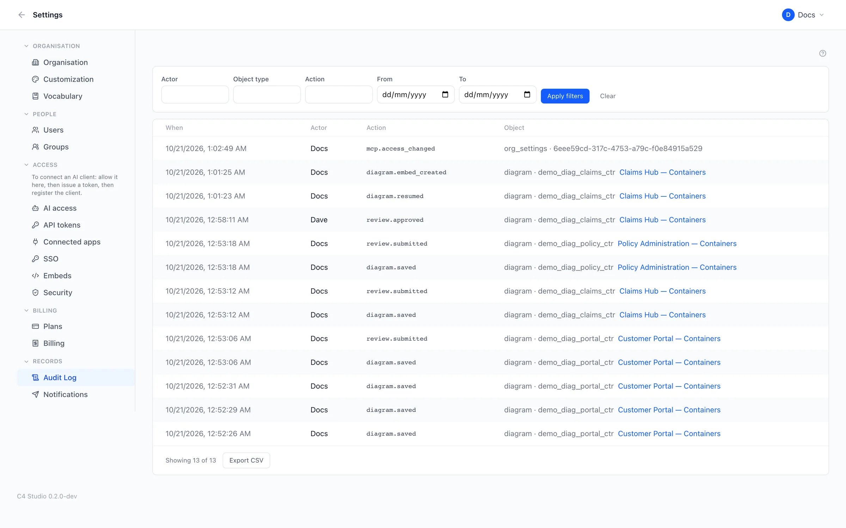Click the Embeds code bracket icon
The width and height of the screenshot is (846, 528).
pyautogui.click(x=35, y=276)
